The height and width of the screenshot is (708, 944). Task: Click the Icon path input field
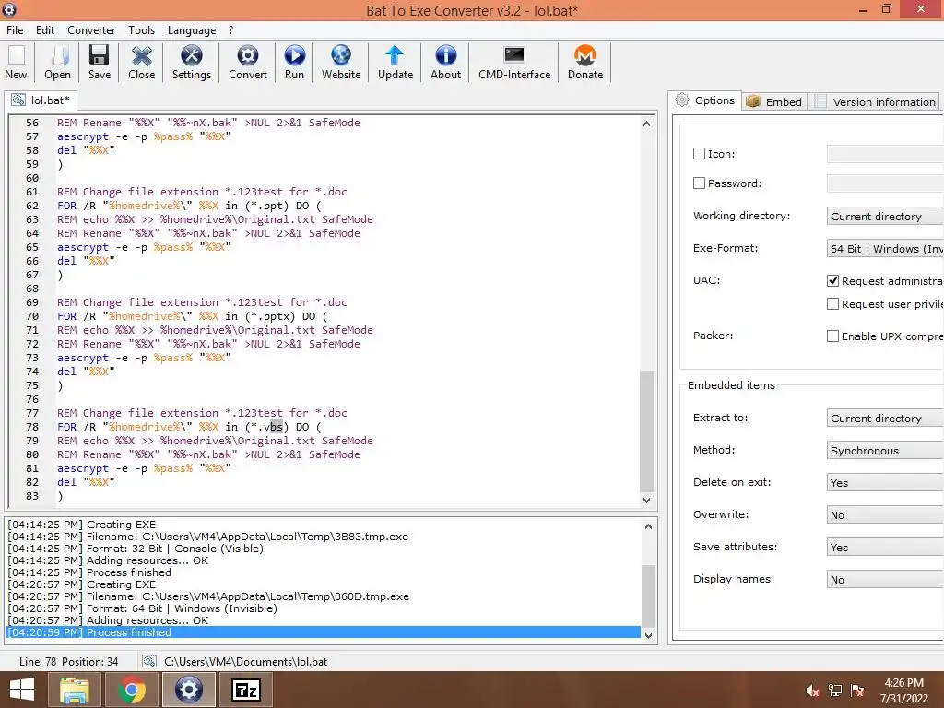(x=885, y=154)
